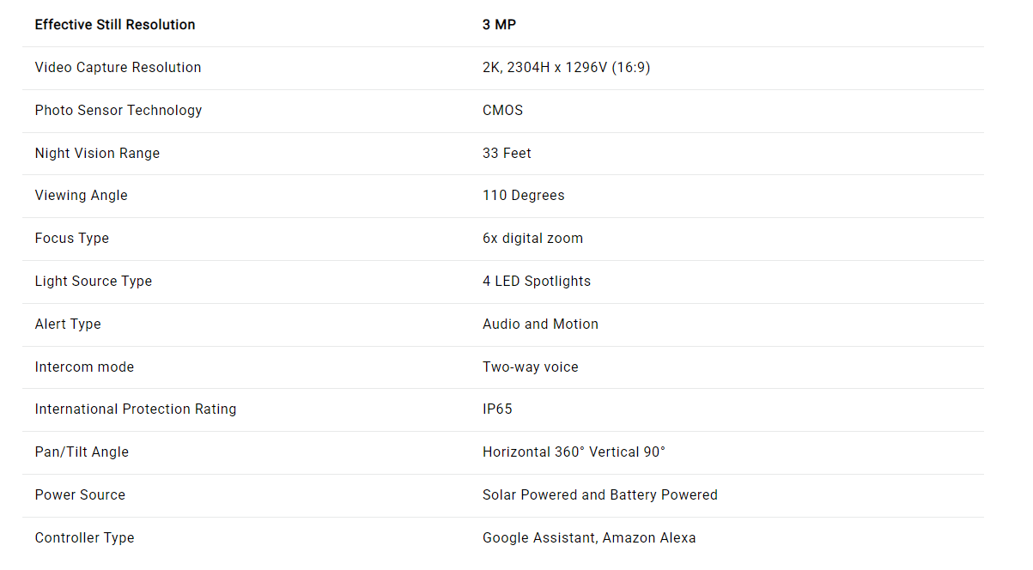Click Google Assistant, Amazon Alexa value
The width and height of the screenshot is (1033, 570).
click(589, 538)
